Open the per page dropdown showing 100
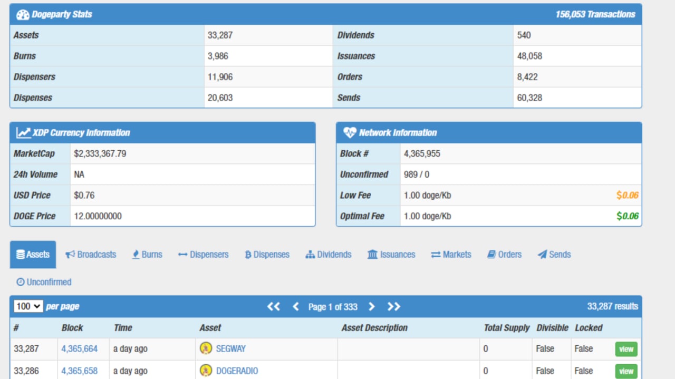 click(28, 306)
